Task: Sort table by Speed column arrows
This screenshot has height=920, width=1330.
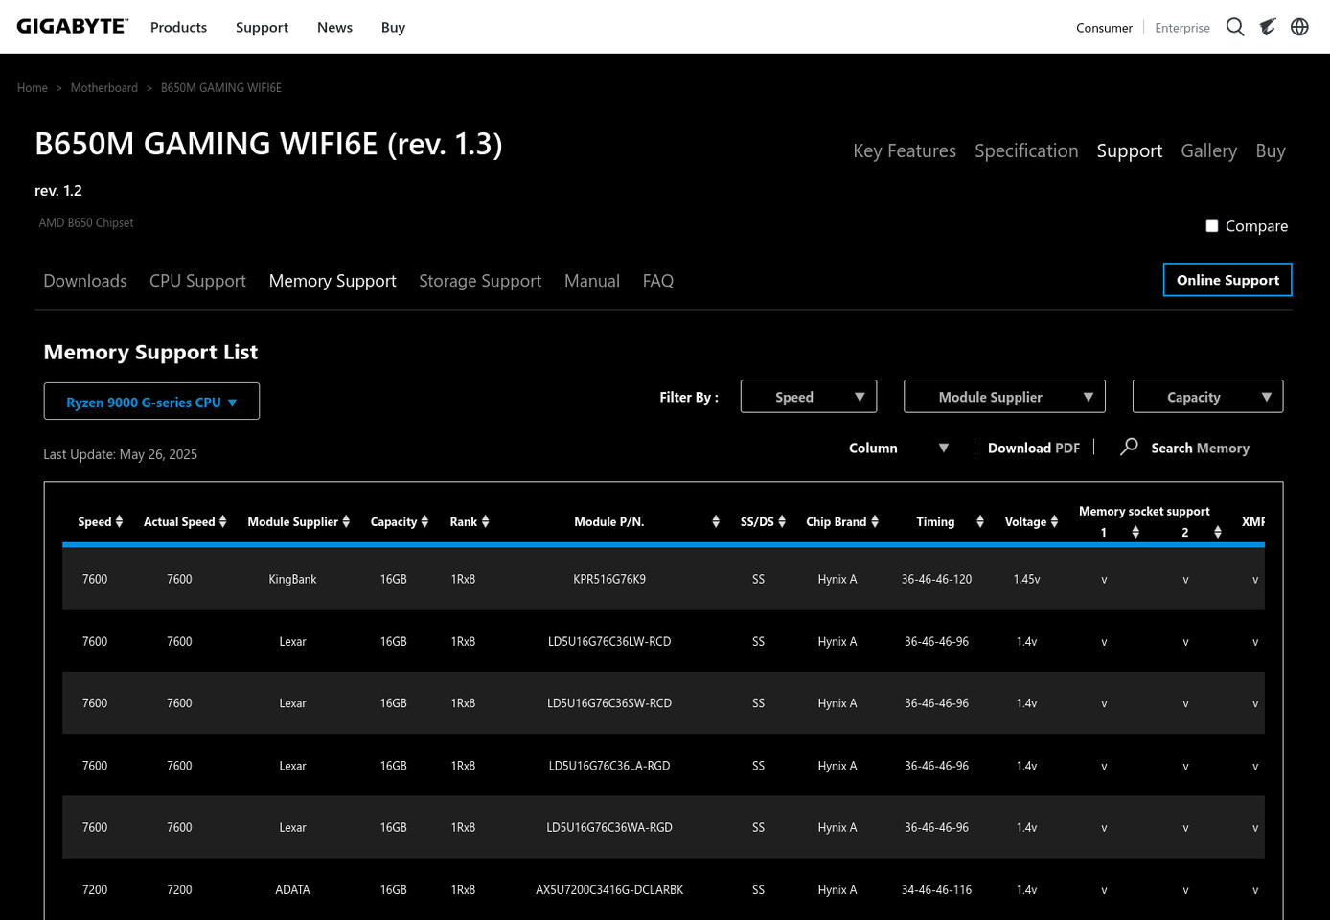Action: click(119, 521)
